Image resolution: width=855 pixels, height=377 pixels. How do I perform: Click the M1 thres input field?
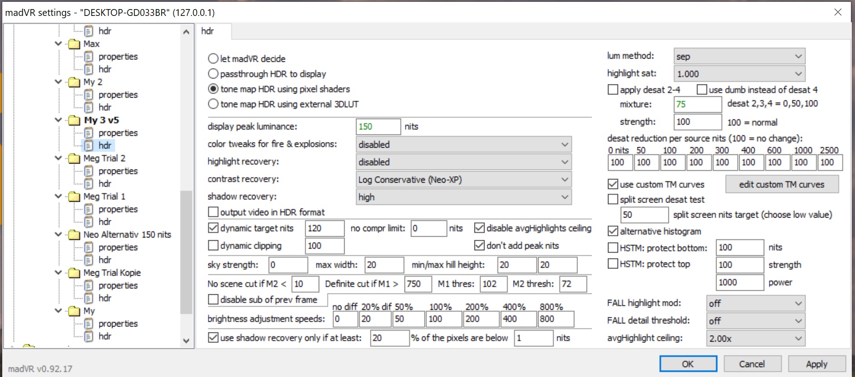(493, 284)
